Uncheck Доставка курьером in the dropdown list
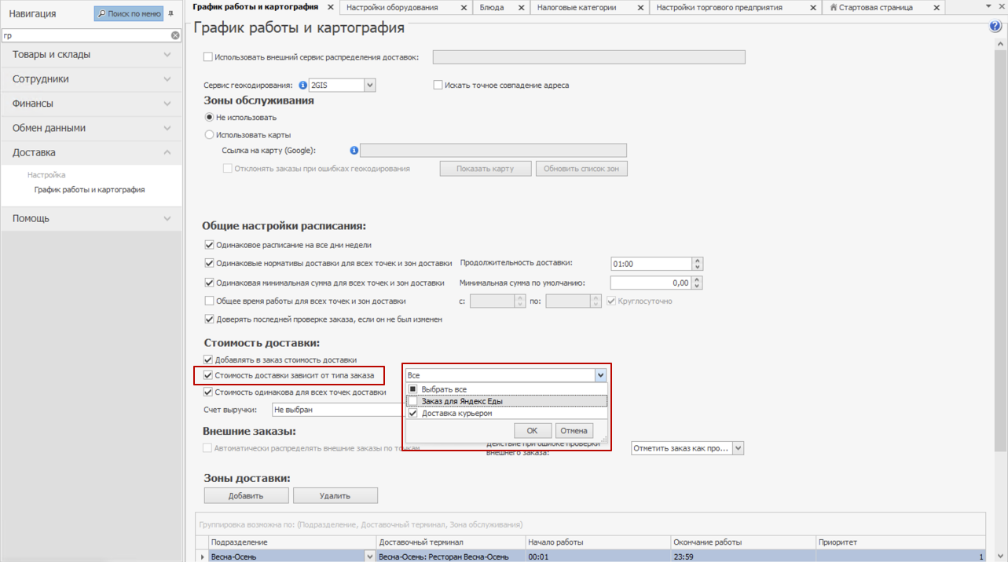Screen dimensions: 1008x562 [x=413, y=414]
